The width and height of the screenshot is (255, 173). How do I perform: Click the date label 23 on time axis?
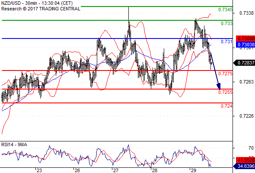tap(39, 170)
